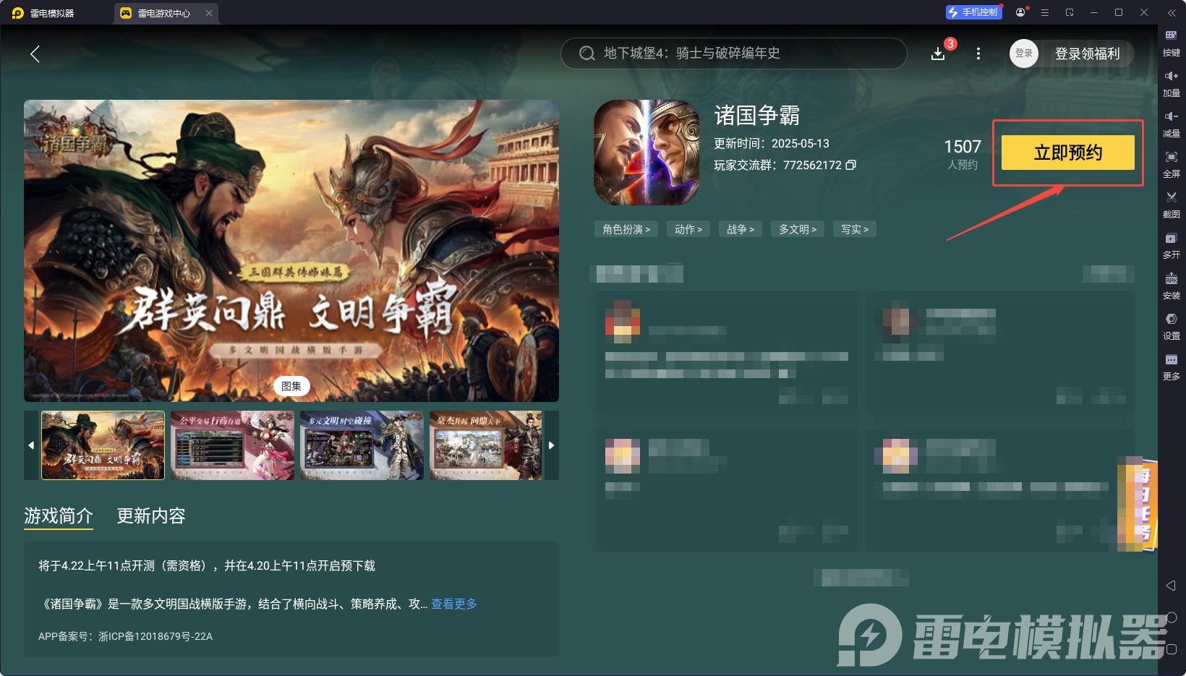Switch to the 游戏简介 tab

(59, 515)
